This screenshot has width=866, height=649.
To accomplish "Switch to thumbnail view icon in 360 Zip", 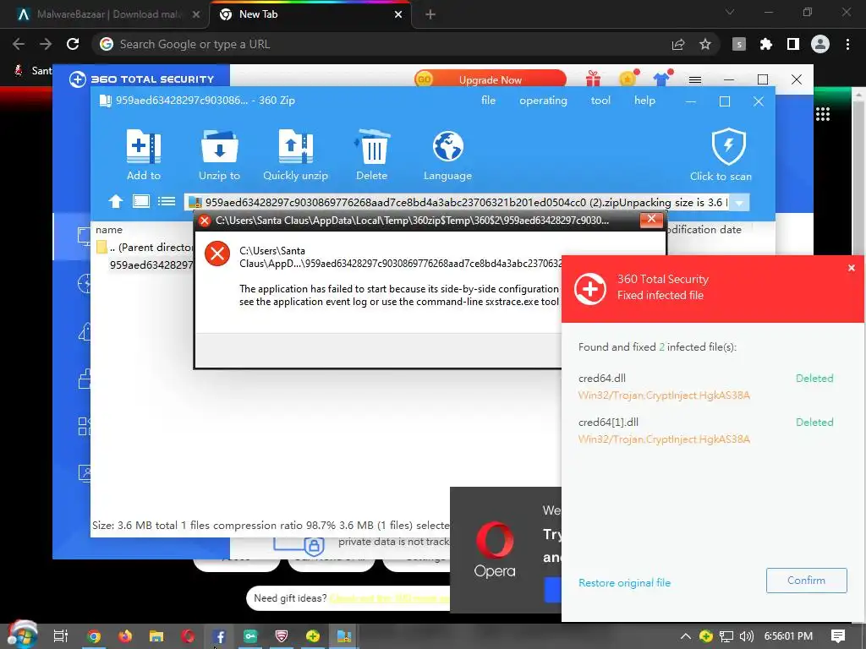I will point(141,201).
